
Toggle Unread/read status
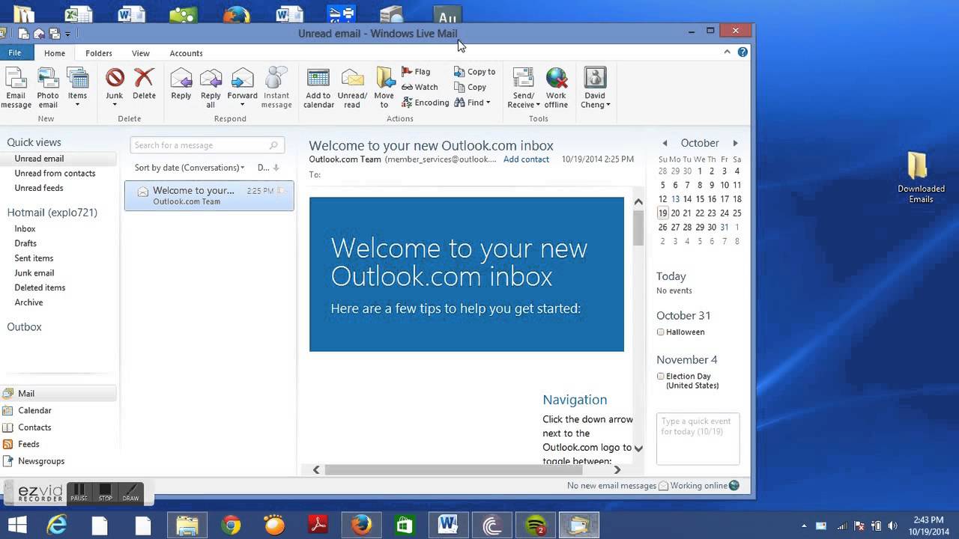(352, 88)
